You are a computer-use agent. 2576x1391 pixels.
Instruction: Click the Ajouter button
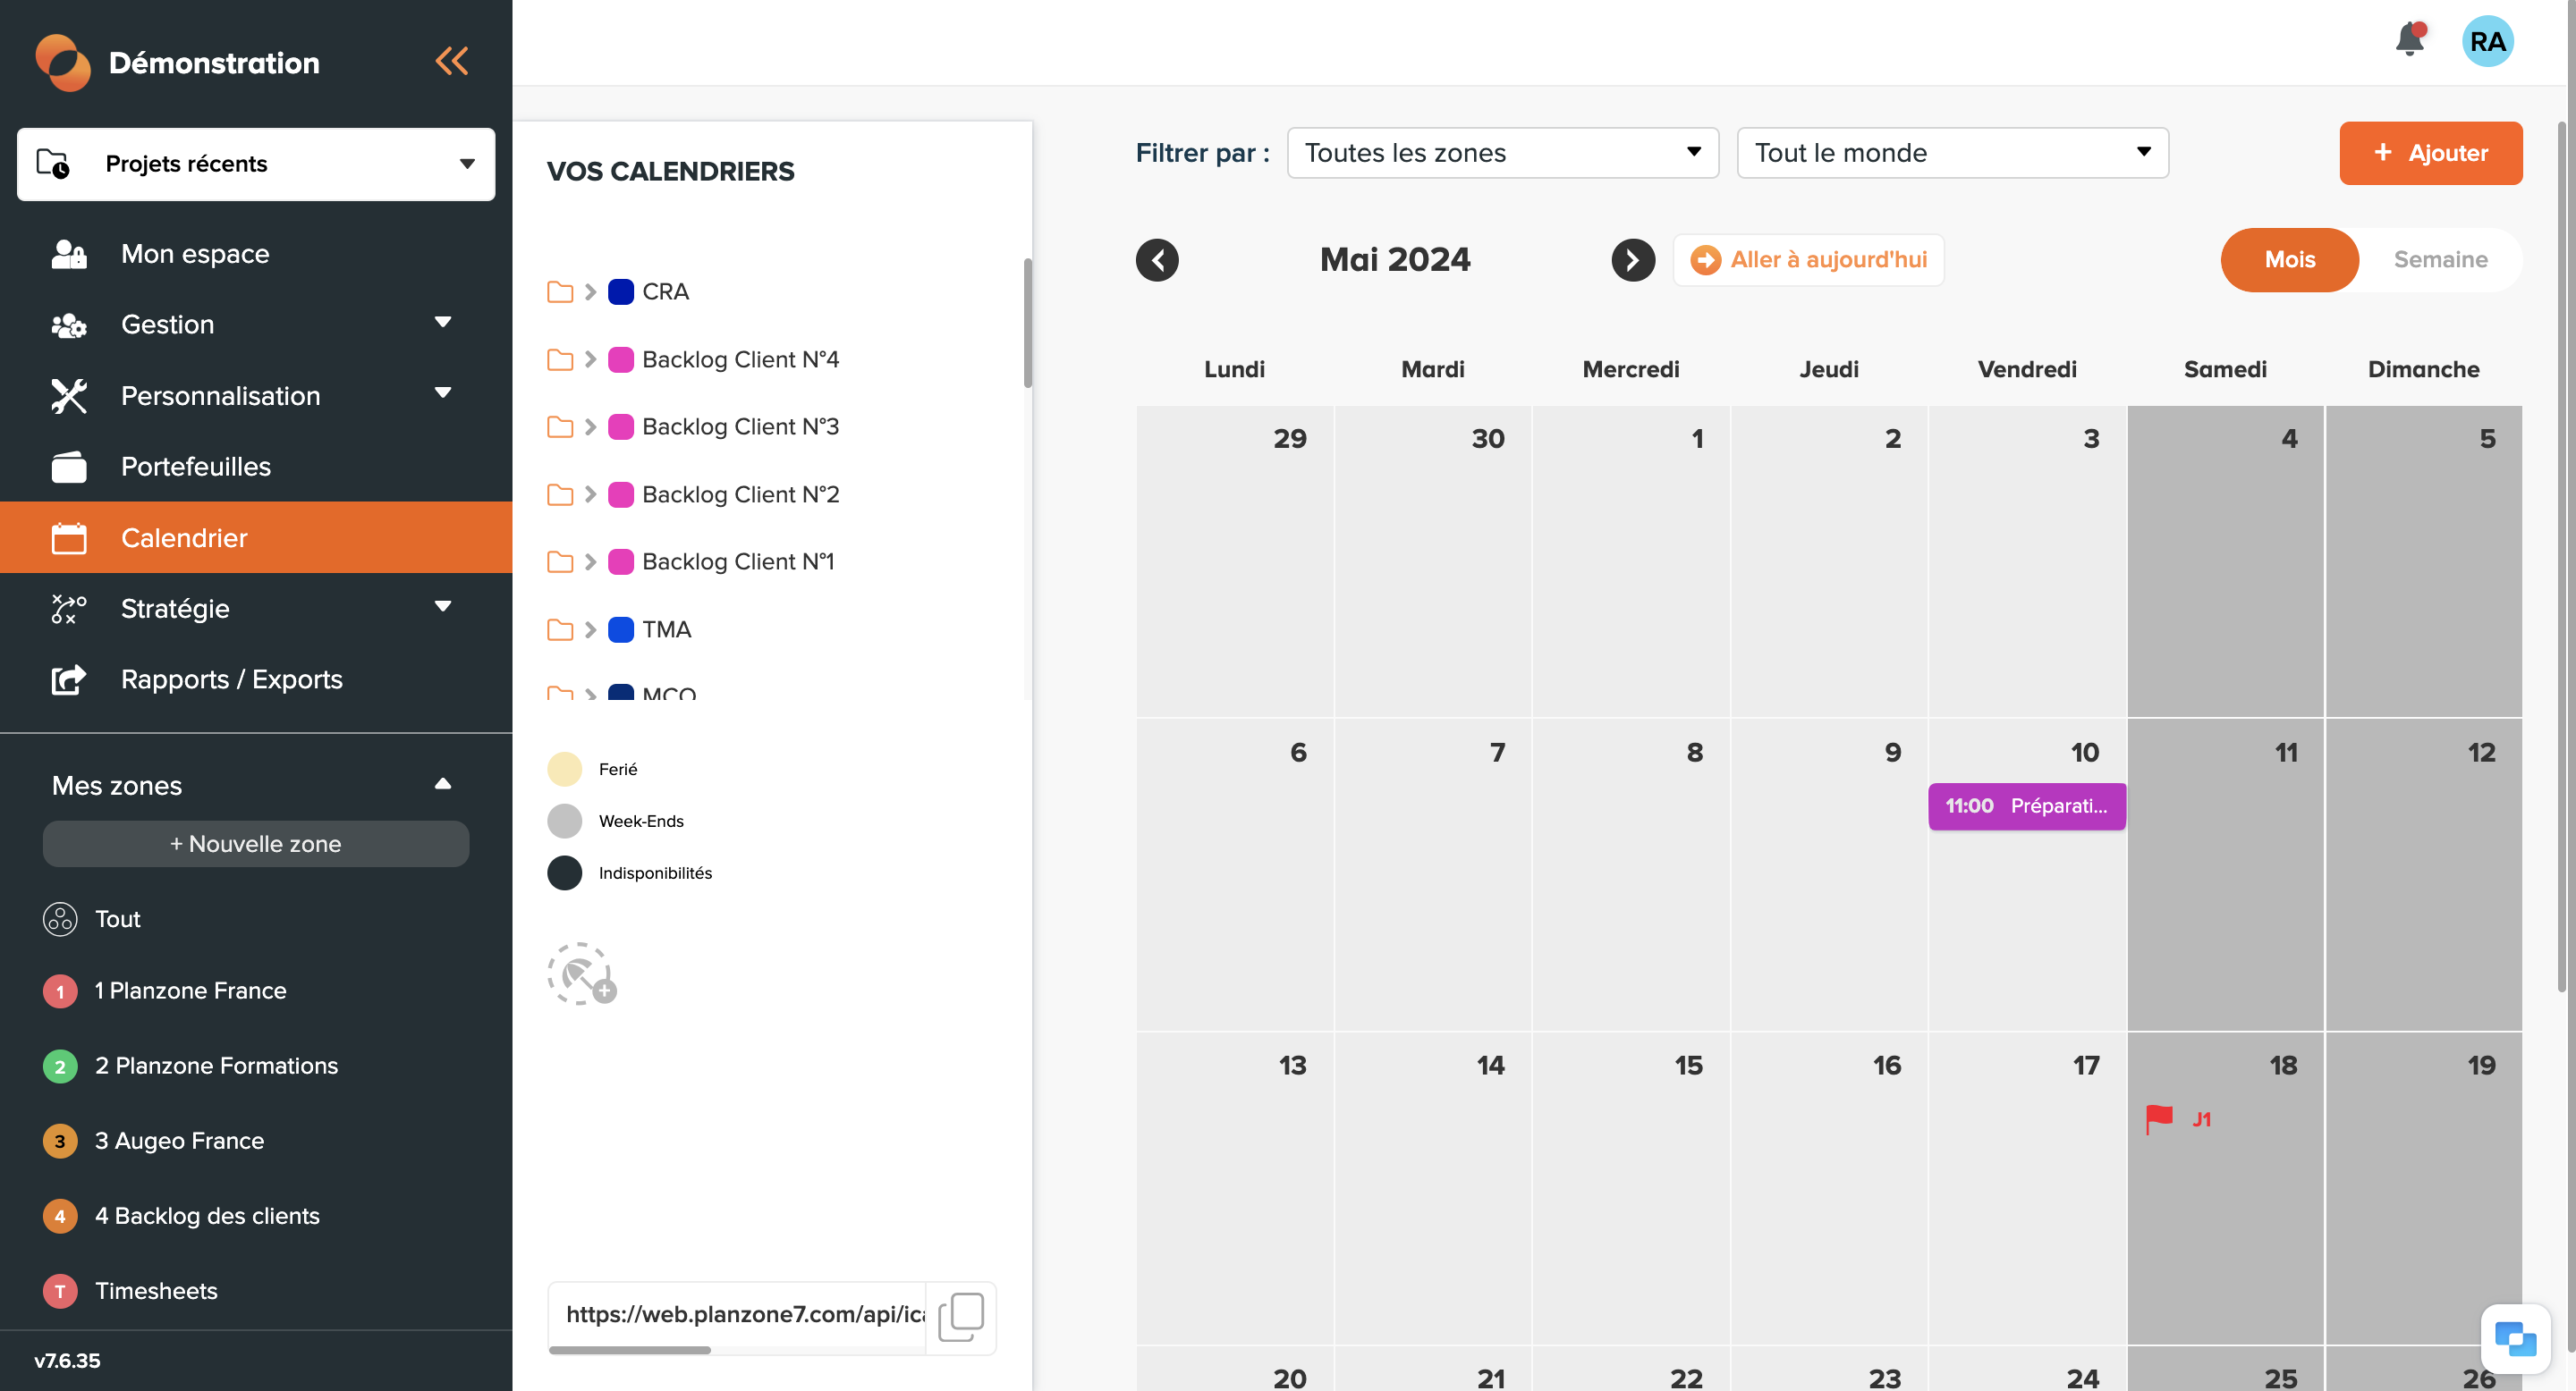coord(2430,153)
